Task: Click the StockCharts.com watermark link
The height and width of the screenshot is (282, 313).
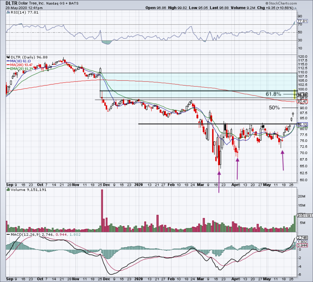Action: click(x=281, y=3)
